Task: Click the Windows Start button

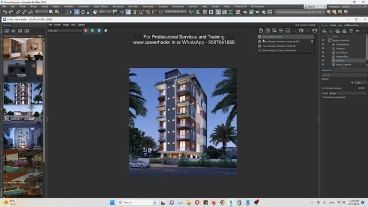Action: [x=112, y=202]
